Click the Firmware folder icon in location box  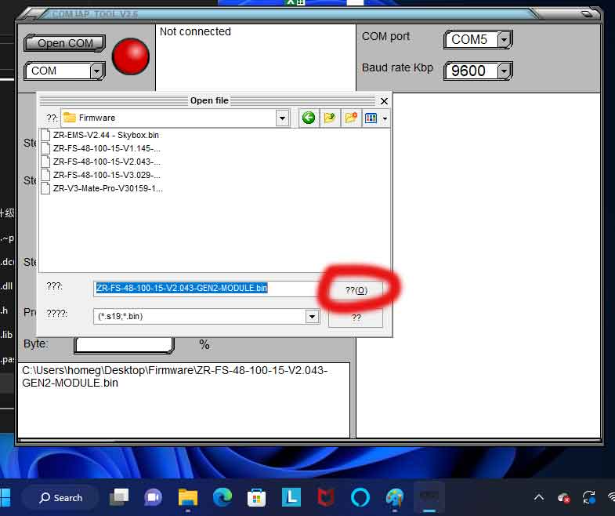pos(70,118)
